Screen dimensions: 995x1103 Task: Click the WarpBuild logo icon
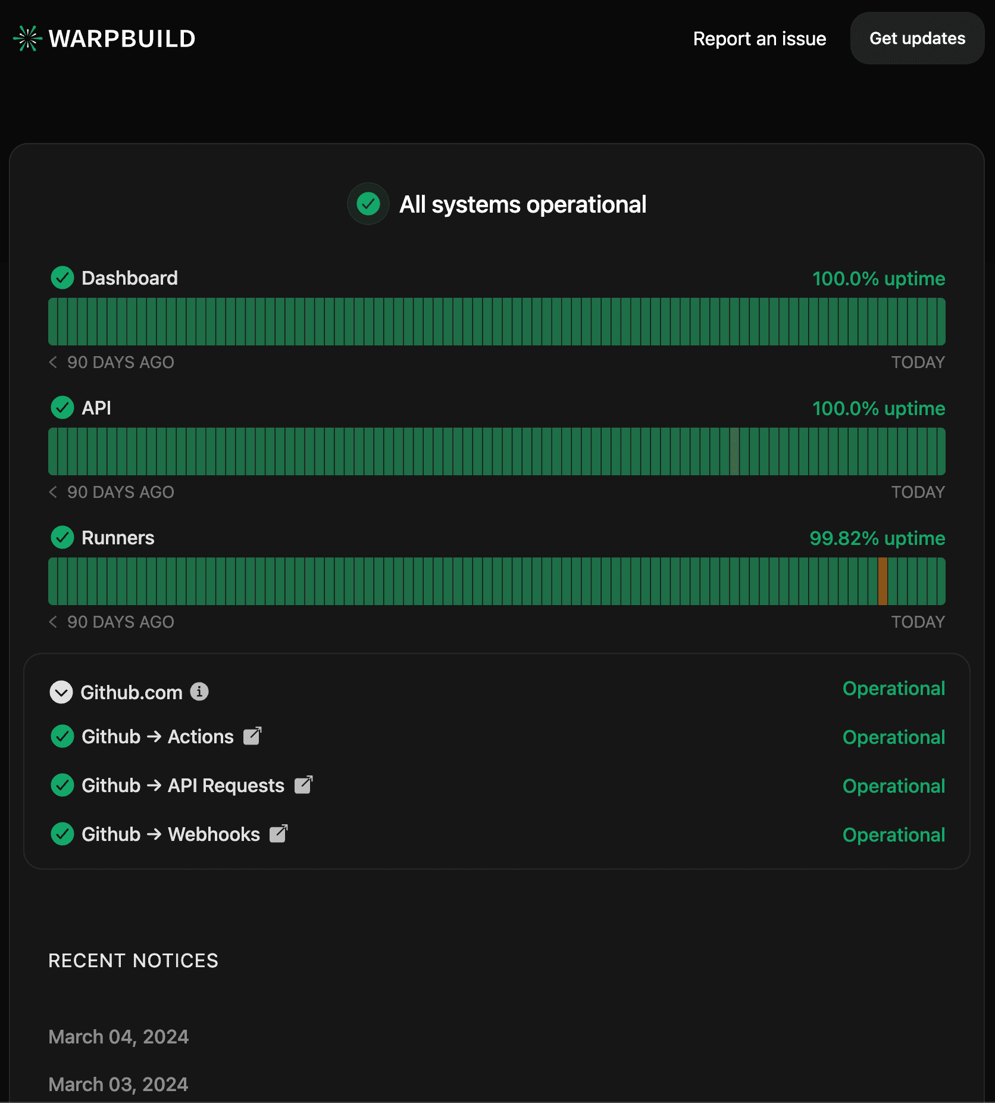coord(26,38)
